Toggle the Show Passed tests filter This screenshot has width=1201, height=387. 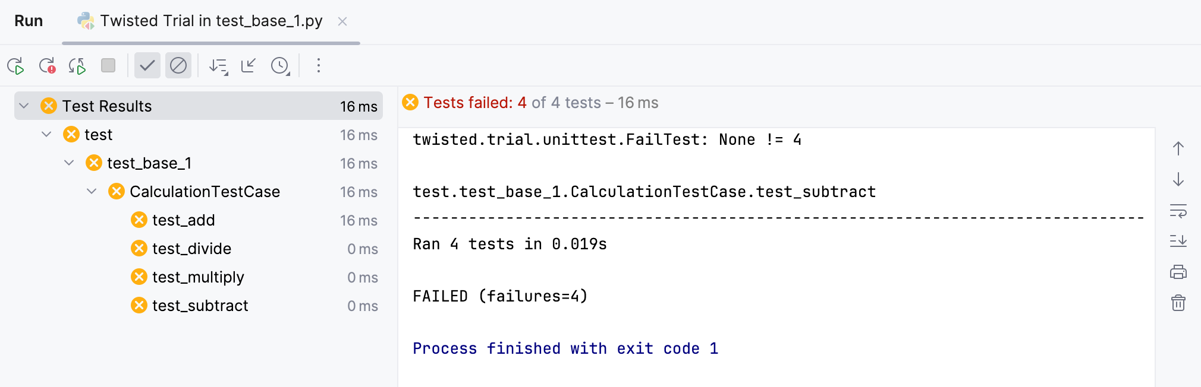click(147, 65)
